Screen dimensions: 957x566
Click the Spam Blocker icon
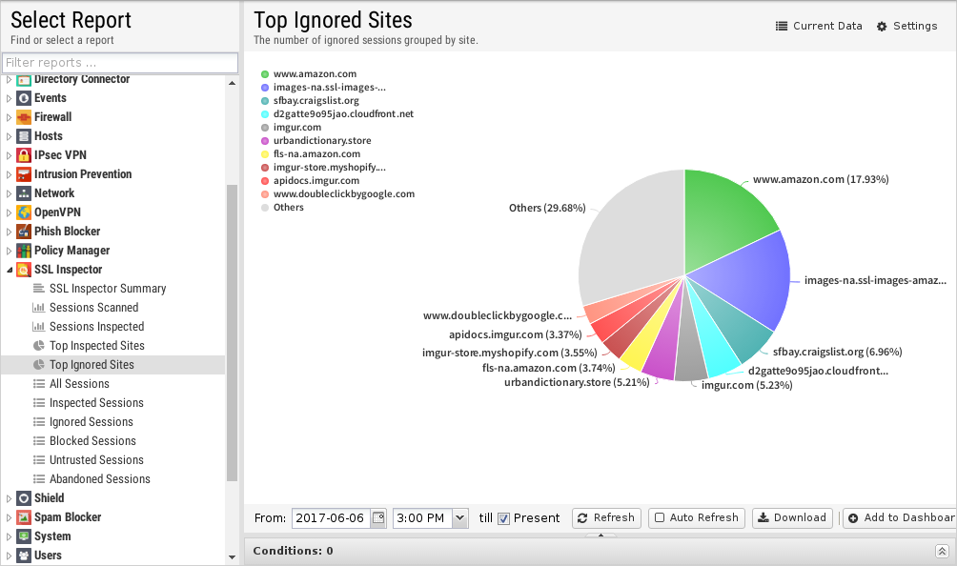coord(24,517)
